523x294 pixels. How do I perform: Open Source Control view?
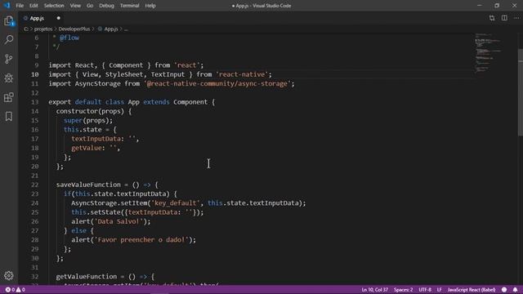(x=9, y=59)
